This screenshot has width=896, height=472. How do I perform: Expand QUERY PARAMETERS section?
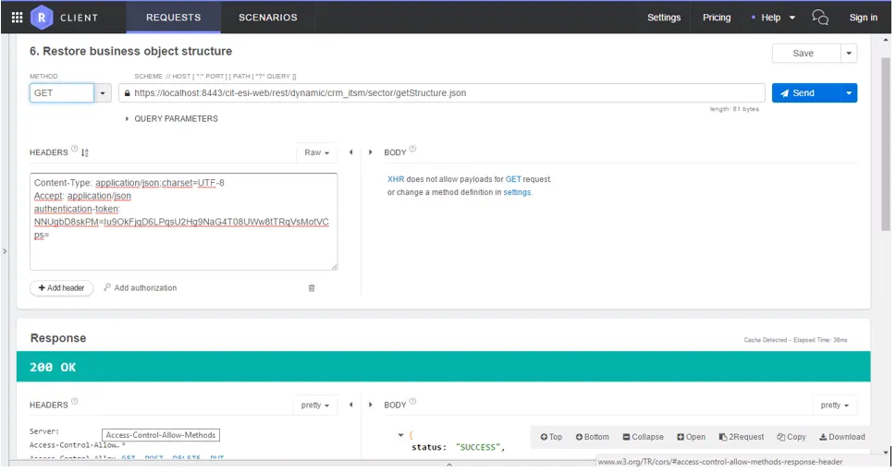pyautogui.click(x=172, y=119)
